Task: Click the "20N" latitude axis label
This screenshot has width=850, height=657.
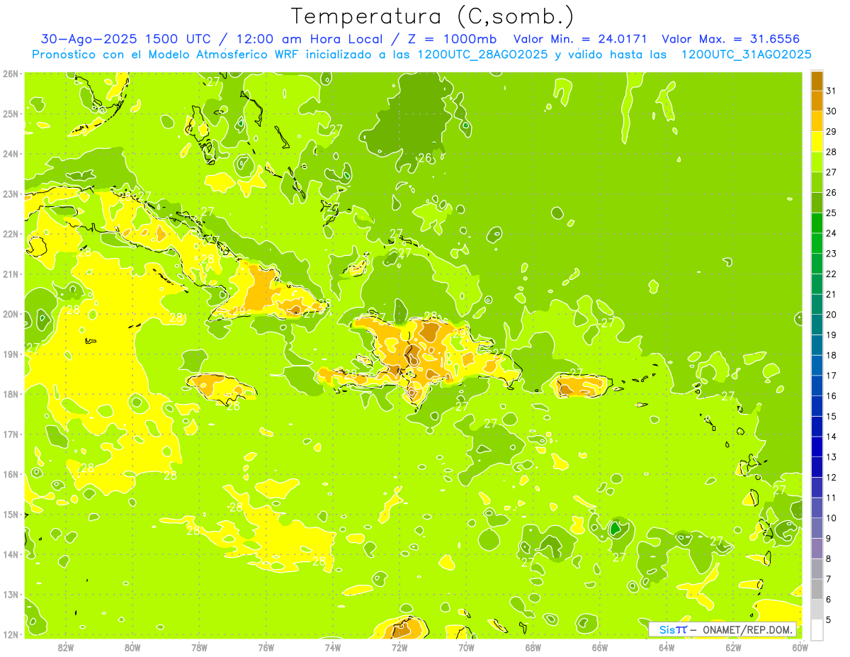Action: [x=11, y=314]
